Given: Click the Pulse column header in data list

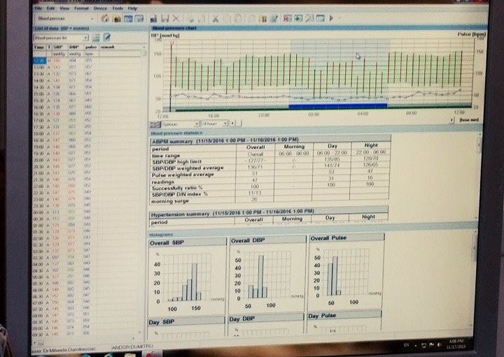Looking at the screenshot, I should (90, 46).
